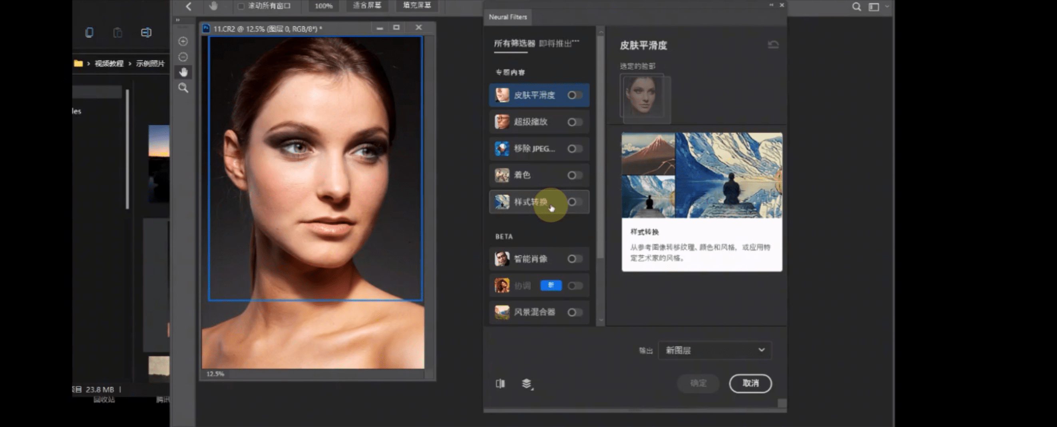Click the split-view preview icon at bottom left

coord(500,384)
